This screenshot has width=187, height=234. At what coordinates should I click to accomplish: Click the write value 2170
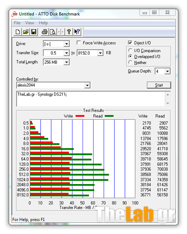[x=146, y=123]
